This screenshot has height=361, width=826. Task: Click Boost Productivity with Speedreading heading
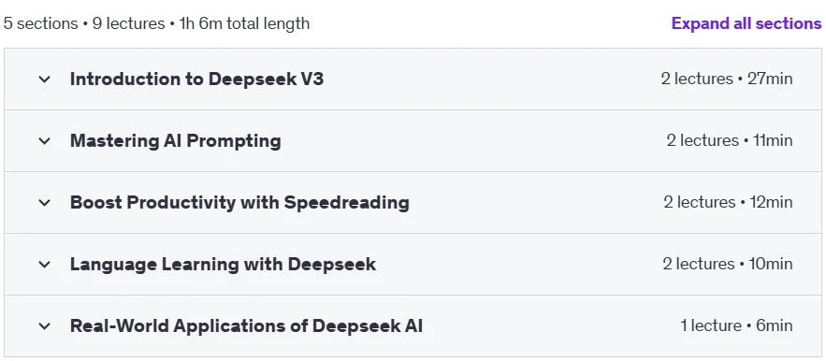[239, 202]
